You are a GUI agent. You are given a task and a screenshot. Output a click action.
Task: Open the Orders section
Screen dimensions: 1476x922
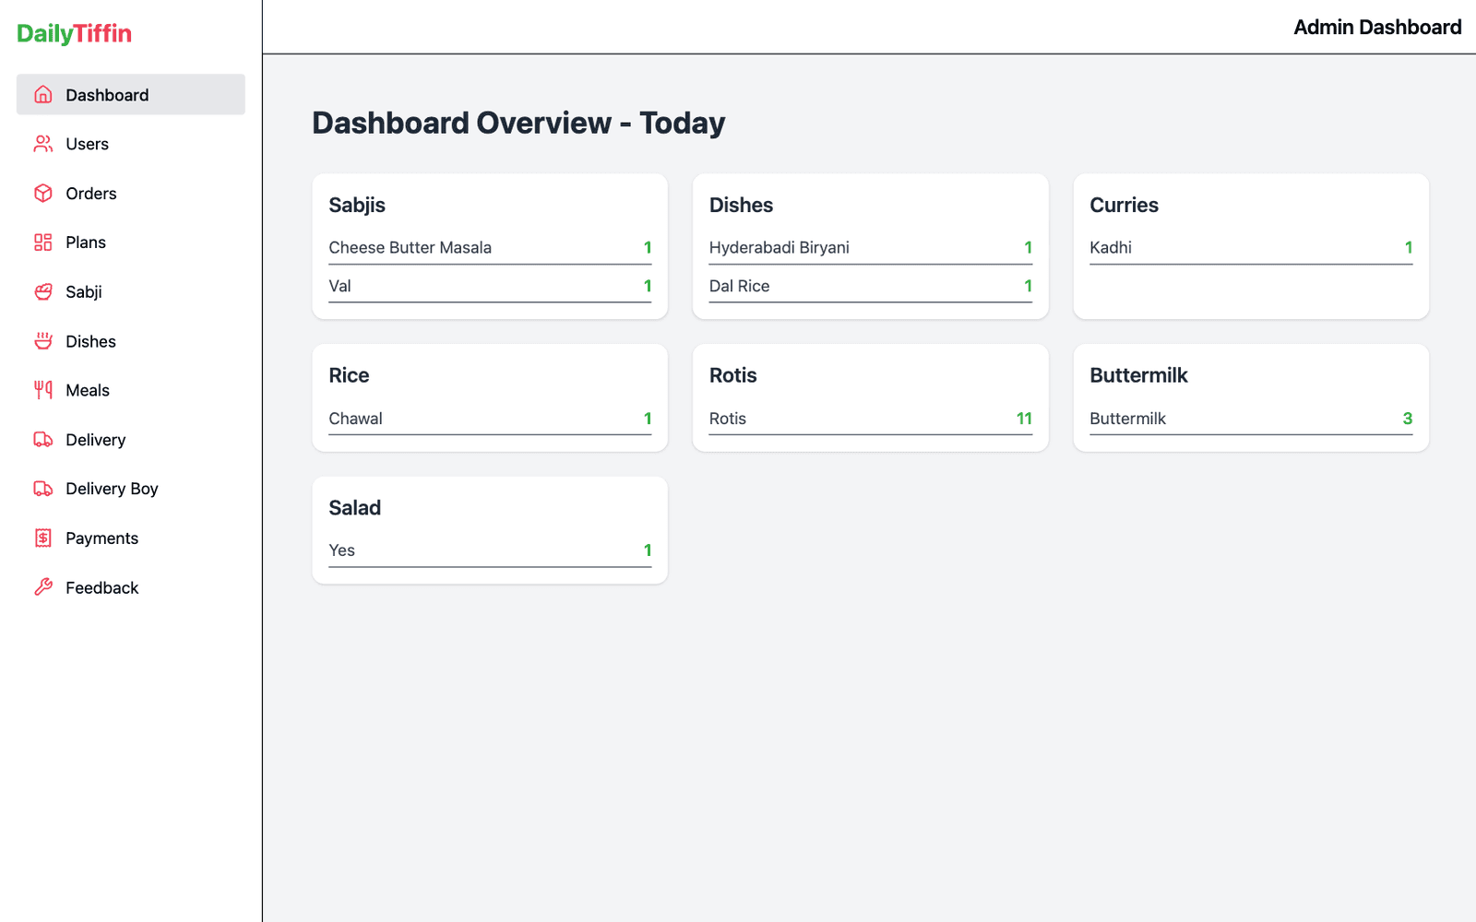[131, 193]
